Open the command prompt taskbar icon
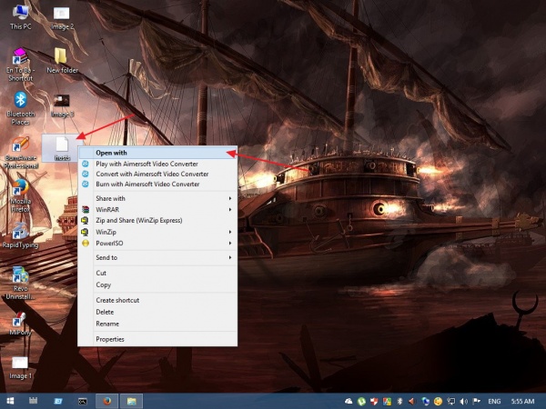Image resolution: width=546 pixels, height=409 pixels. tap(83, 401)
